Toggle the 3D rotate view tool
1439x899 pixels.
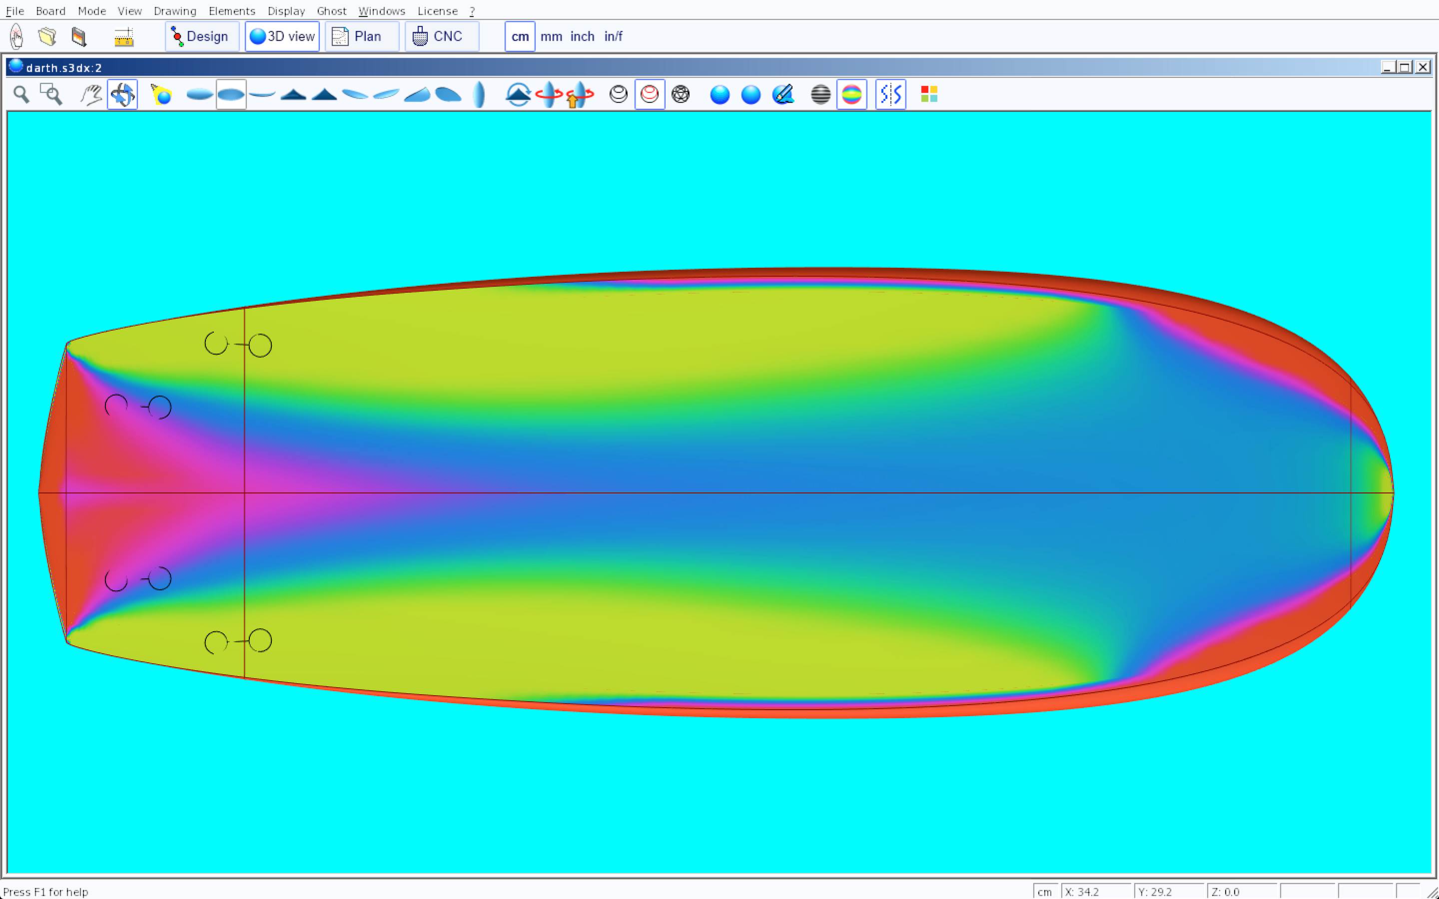122,94
